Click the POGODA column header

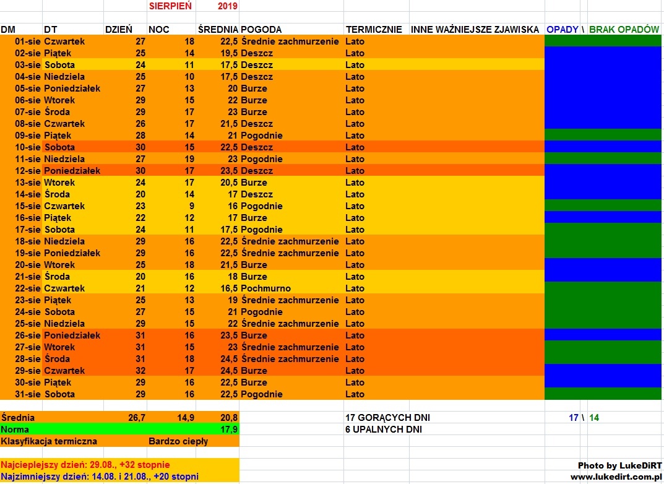tap(261, 30)
